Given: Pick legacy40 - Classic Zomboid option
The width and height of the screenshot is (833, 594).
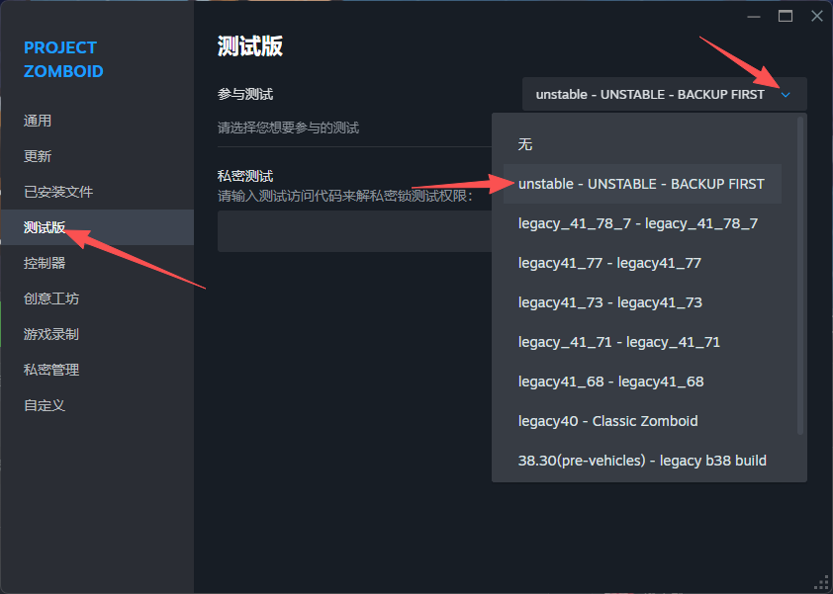Looking at the screenshot, I should [607, 421].
